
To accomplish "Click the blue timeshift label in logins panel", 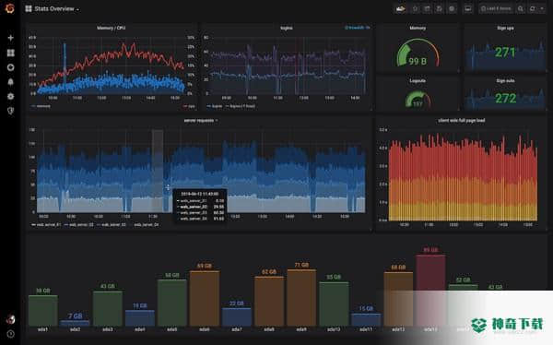I will pyautogui.click(x=358, y=28).
